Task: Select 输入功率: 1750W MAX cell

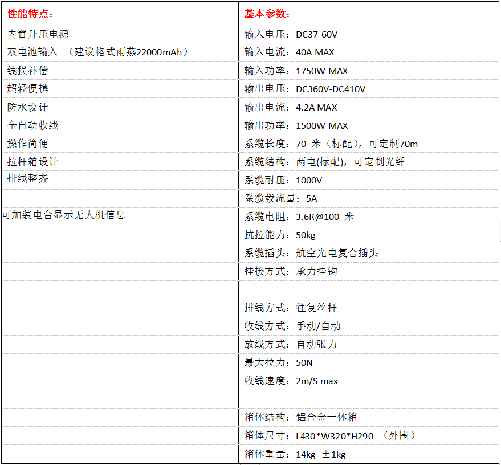Action: point(368,71)
